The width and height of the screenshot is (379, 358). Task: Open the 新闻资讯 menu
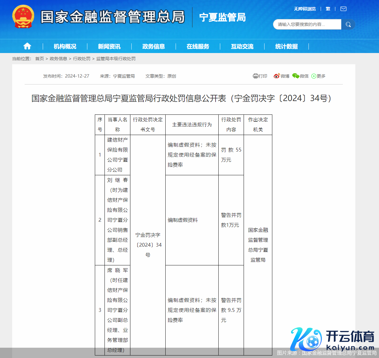pos(109,46)
